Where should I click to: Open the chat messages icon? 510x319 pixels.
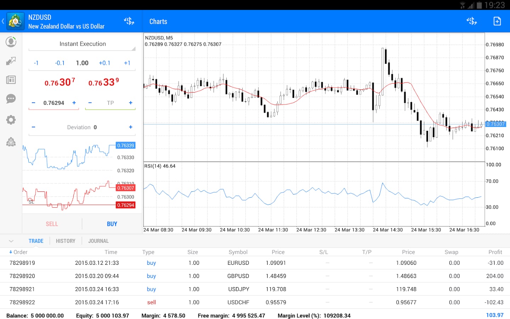[11, 99]
